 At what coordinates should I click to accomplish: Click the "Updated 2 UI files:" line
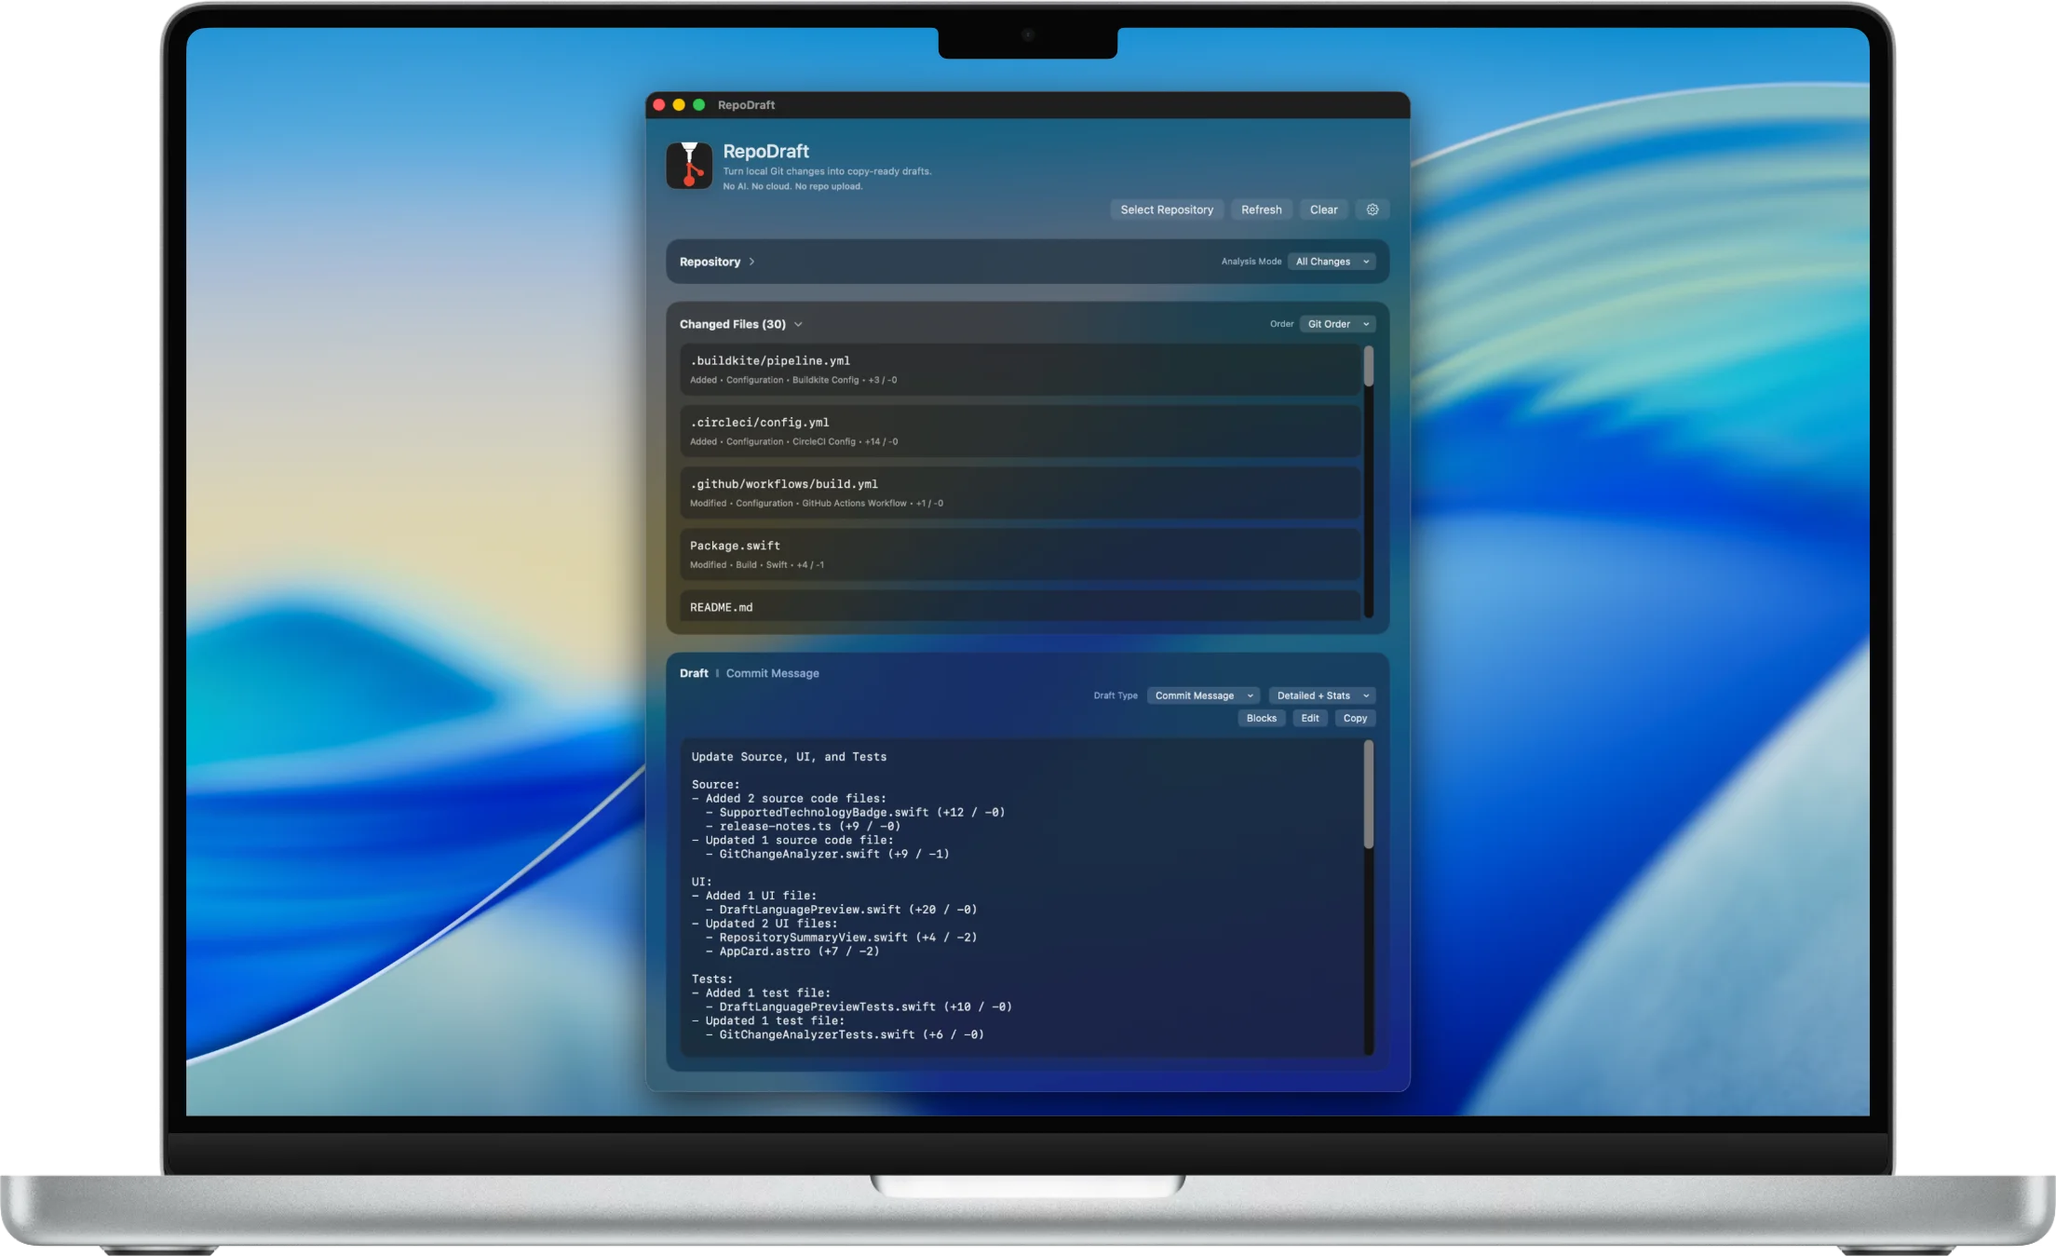pyautogui.click(x=764, y=924)
